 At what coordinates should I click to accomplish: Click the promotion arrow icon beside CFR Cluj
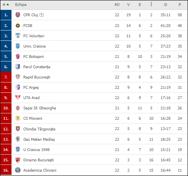[42, 15]
